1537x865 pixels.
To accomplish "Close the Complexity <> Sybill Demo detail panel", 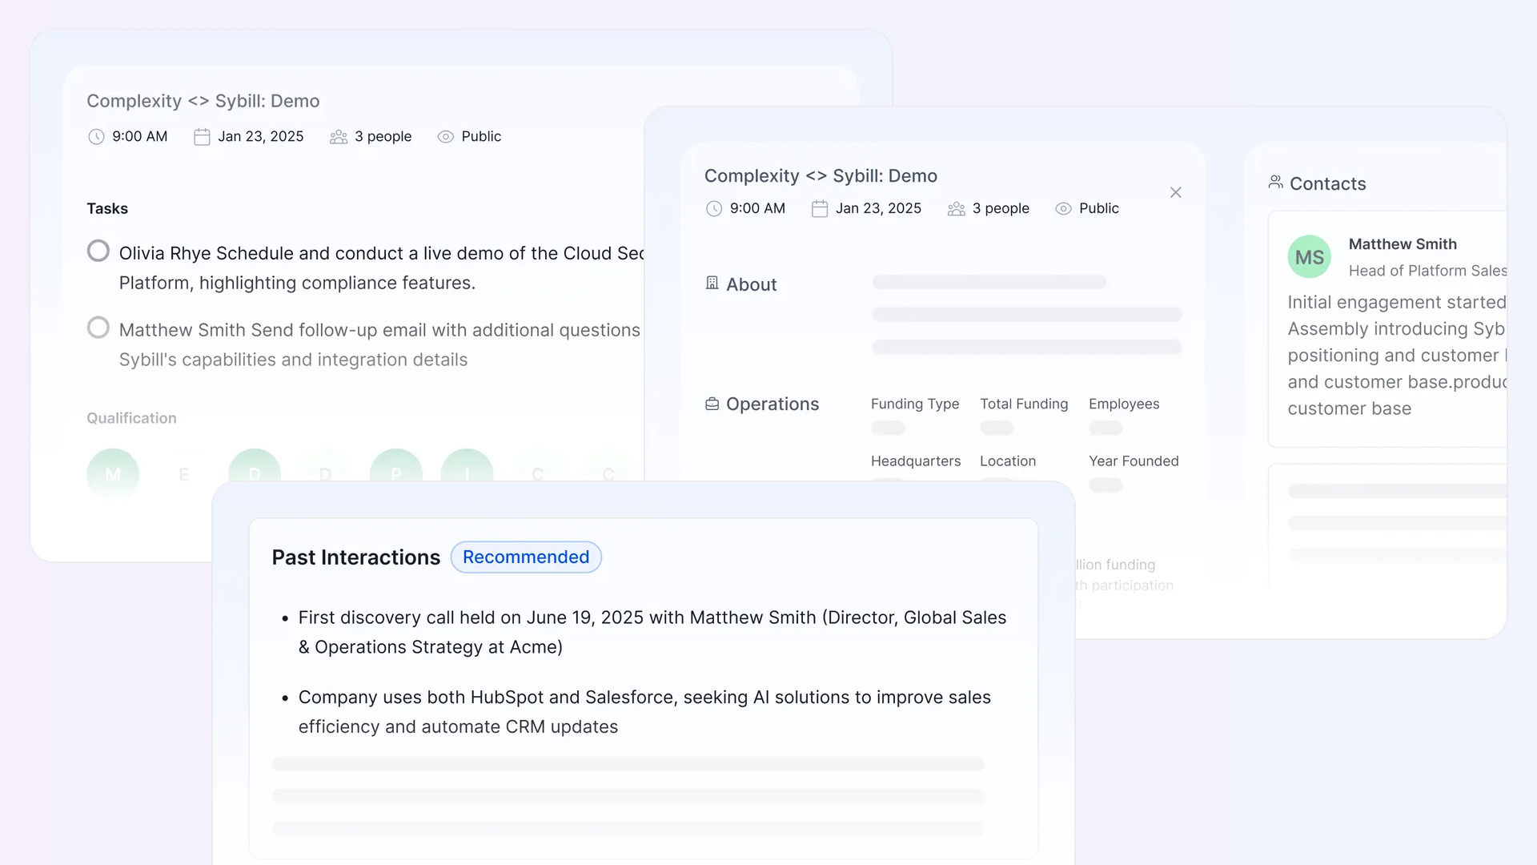I will 1175,192.
